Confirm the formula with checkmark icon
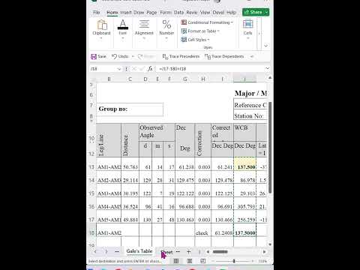The image size is (360, 270). point(142,69)
